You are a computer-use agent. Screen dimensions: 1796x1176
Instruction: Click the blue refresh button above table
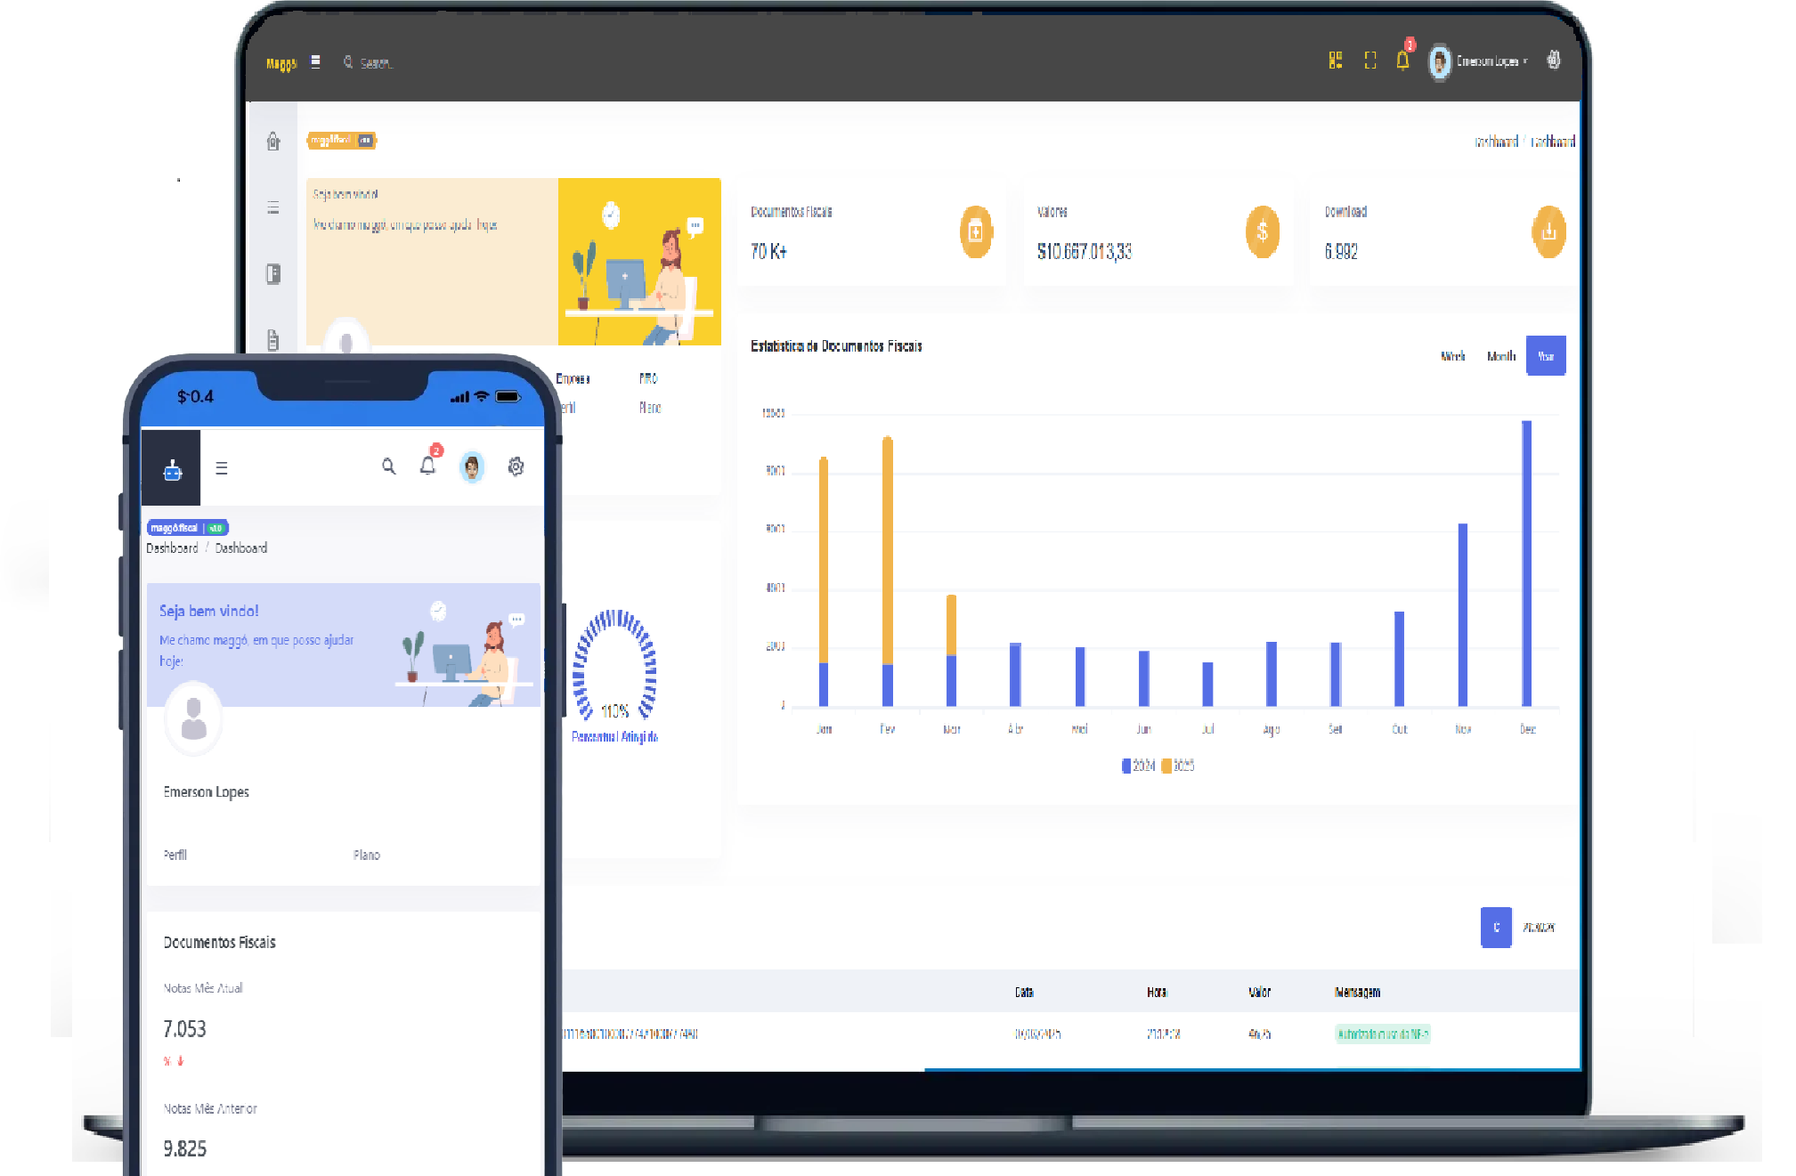pyautogui.click(x=1495, y=928)
